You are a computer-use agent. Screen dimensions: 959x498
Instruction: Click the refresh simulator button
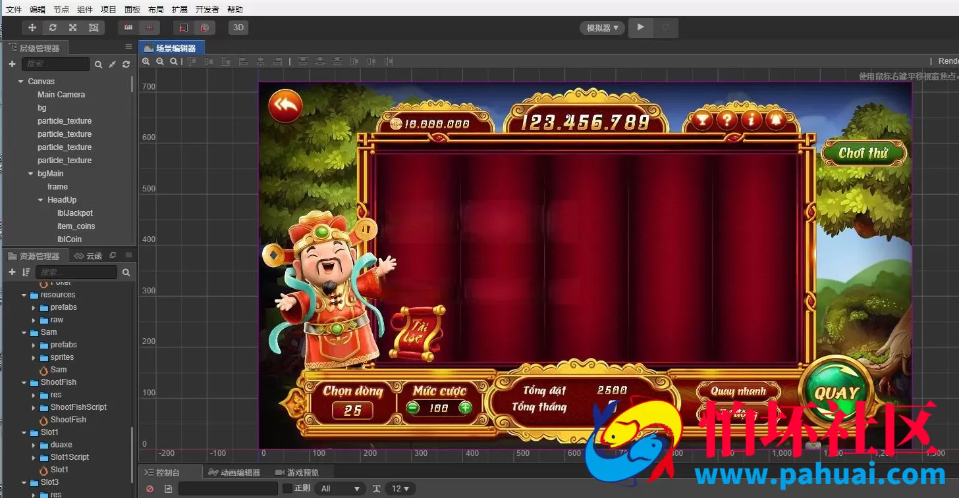pos(665,28)
